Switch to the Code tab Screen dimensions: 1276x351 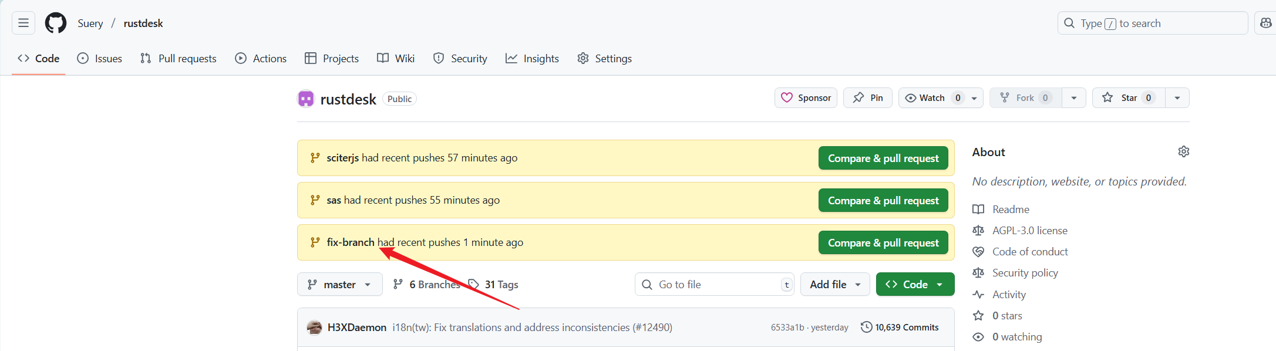coord(39,58)
